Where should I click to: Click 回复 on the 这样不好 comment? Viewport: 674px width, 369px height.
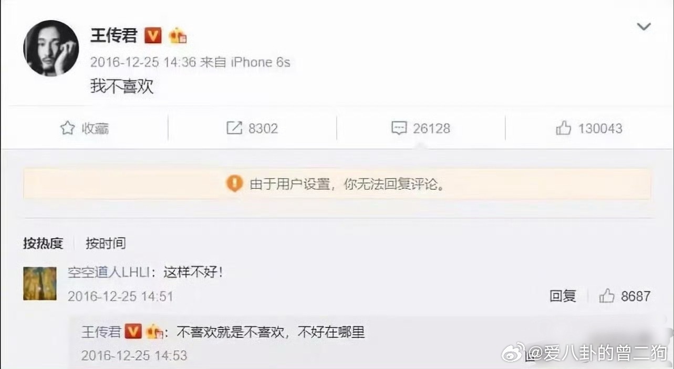563,296
